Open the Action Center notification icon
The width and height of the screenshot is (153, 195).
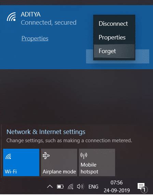coord(142,187)
